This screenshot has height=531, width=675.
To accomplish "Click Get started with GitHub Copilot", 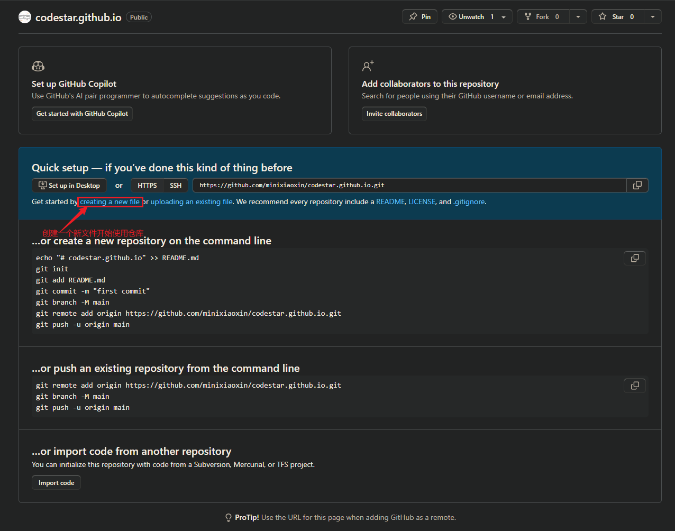I will [82, 114].
